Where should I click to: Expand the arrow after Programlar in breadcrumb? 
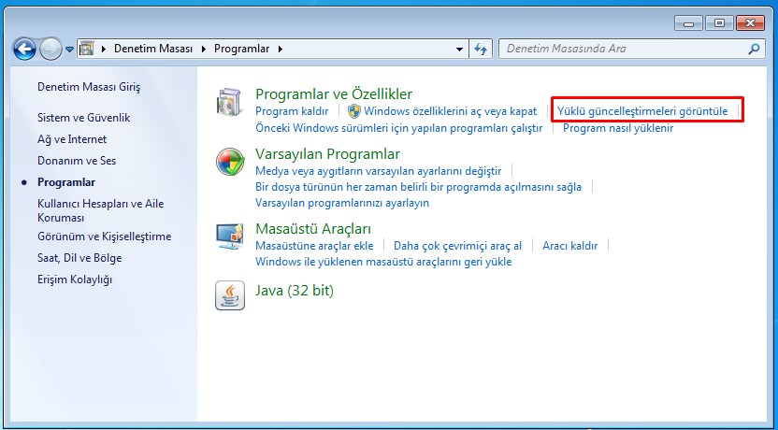coord(280,49)
